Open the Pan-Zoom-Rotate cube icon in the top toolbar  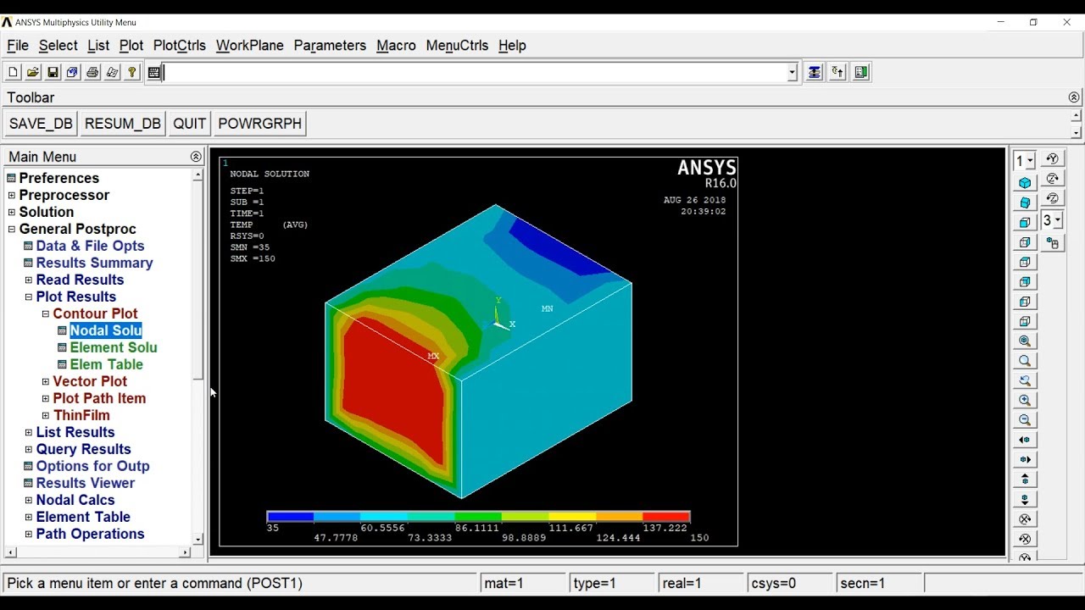pos(72,73)
